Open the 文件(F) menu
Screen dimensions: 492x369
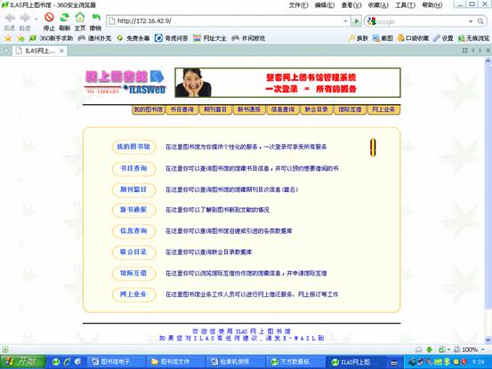[298, 5]
